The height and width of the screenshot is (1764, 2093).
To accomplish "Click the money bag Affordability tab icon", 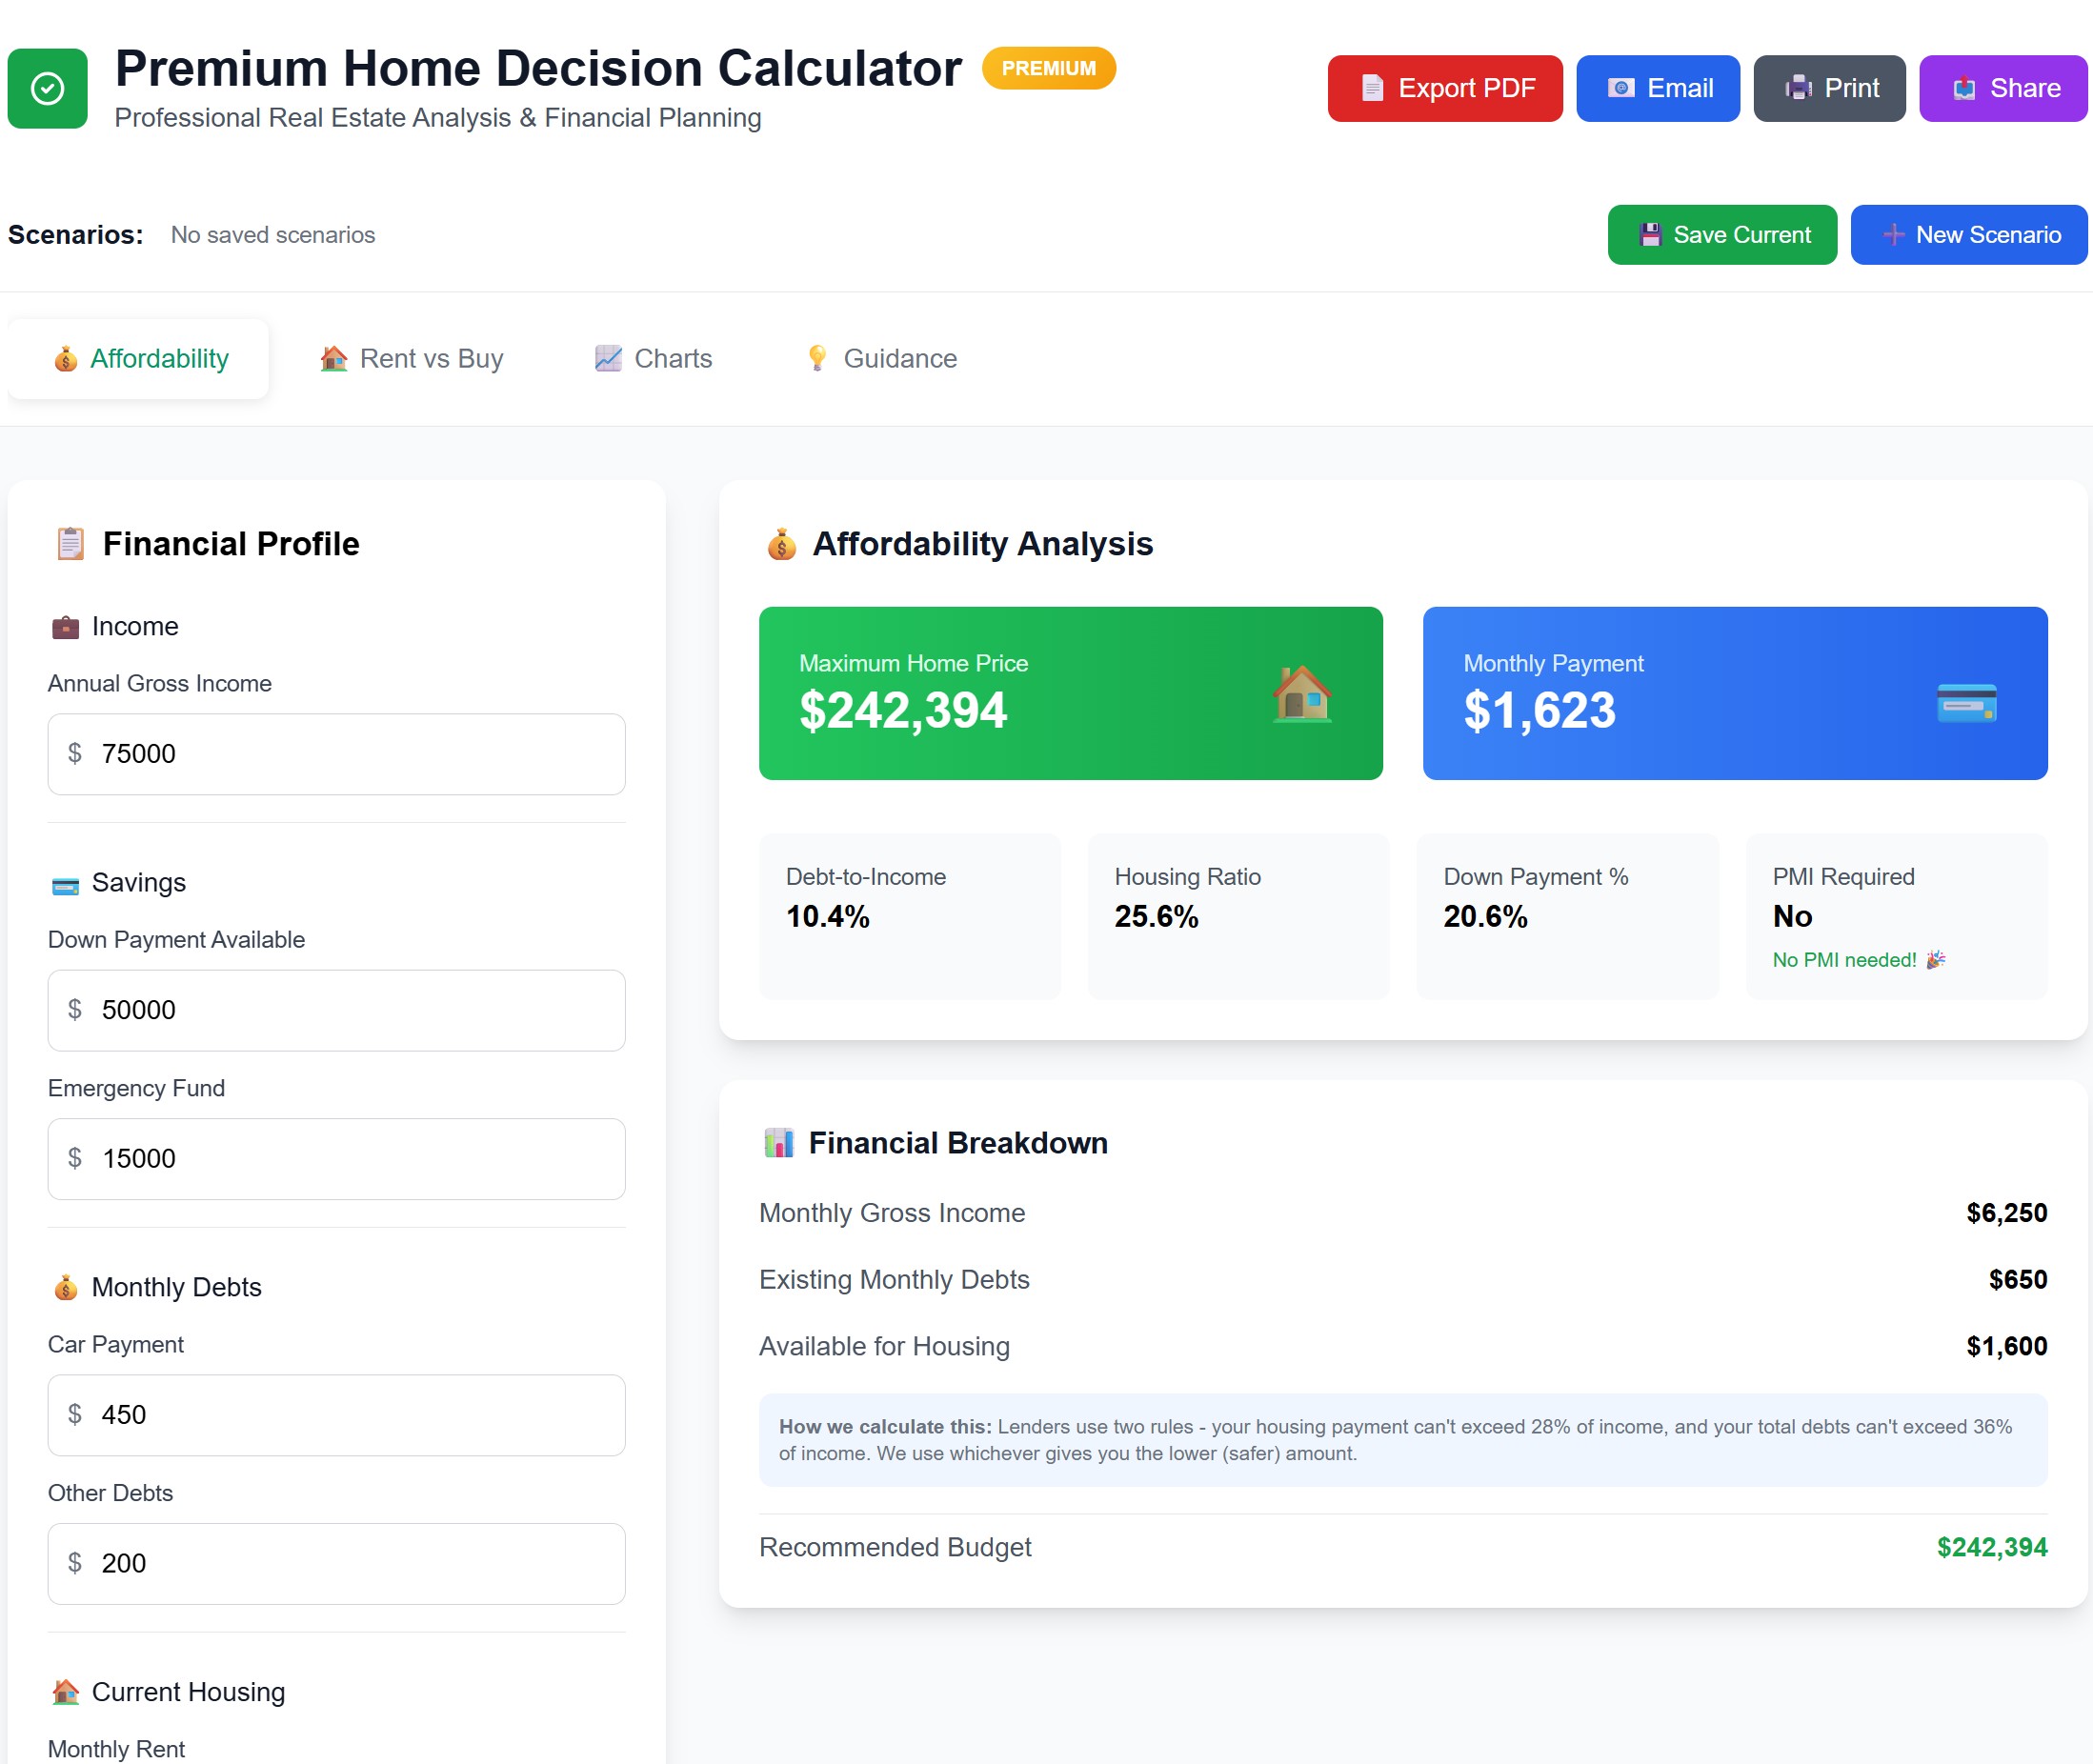I will 65,358.
